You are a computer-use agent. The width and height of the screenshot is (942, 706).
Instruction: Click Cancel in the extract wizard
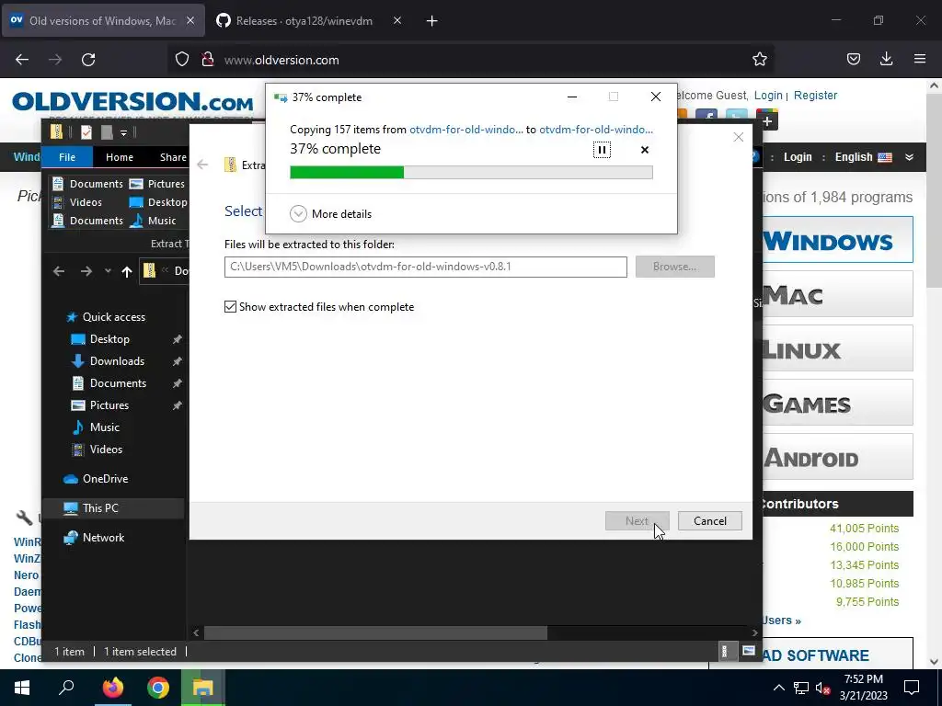point(709,520)
